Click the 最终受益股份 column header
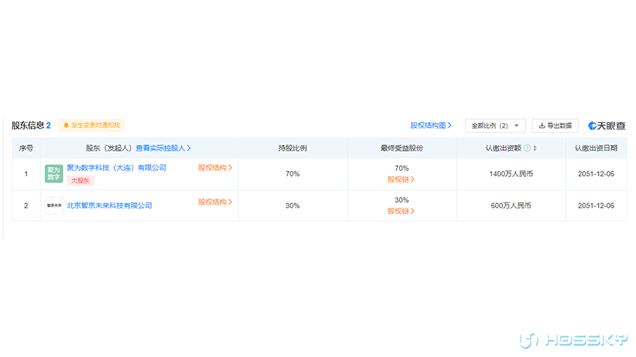Image resolution: width=636 pixels, height=357 pixels. point(401,148)
